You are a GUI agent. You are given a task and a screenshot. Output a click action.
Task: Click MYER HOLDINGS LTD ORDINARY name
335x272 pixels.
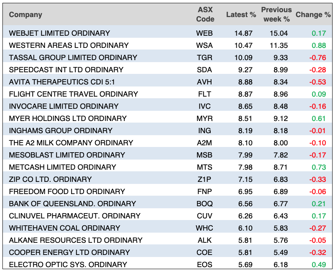68,118
